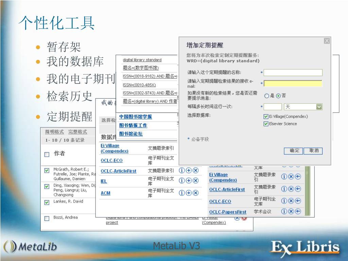Open ISSN=(0010-485X) search history entry
Screen dimensions: 348x261
139,85
